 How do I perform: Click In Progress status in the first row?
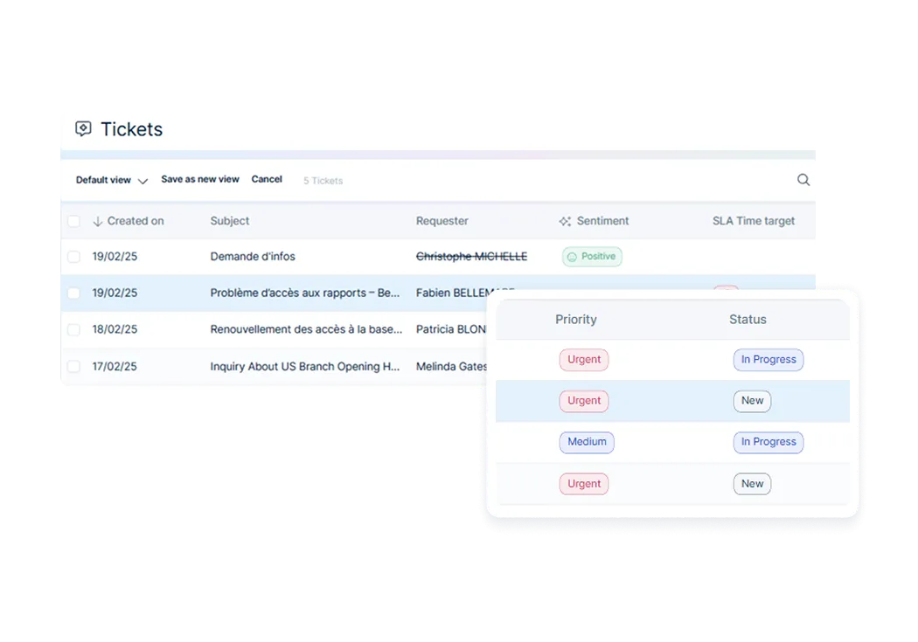coord(768,360)
